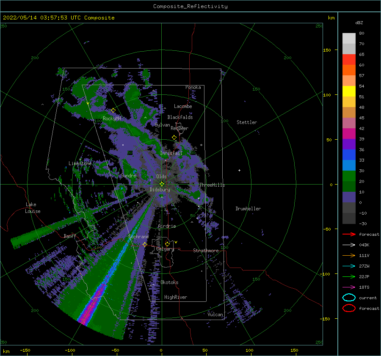This screenshot has height=356, width=381.
Task: Click the yellow diamond marker over Calgary
Action: (x=167, y=244)
